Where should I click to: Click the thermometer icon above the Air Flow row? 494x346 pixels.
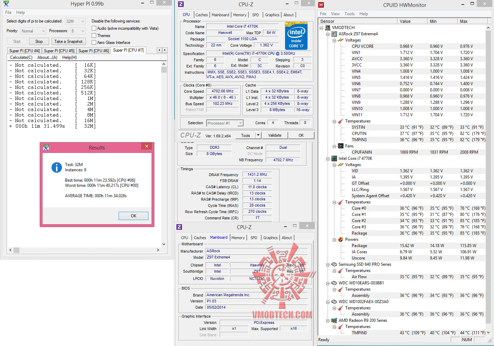pyautogui.click(x=341, y=271)
